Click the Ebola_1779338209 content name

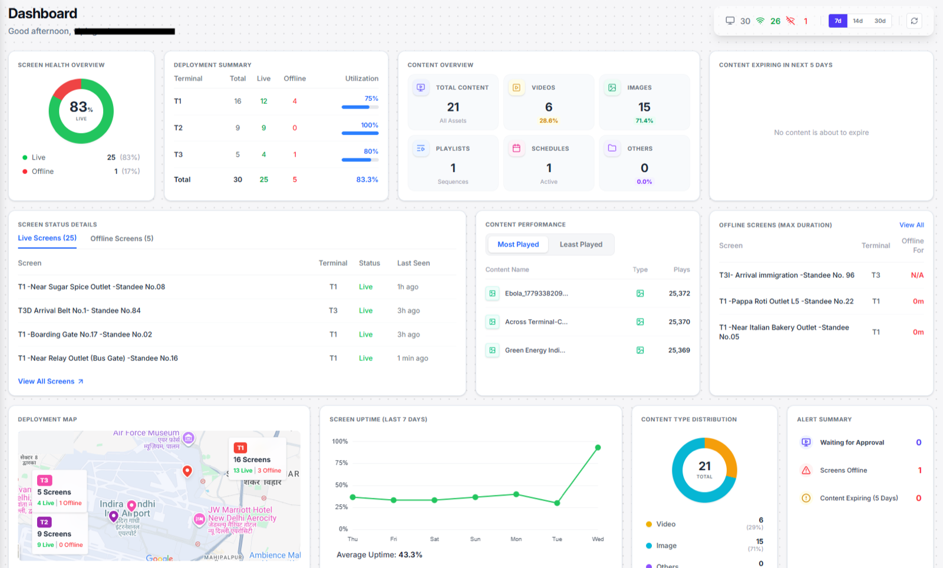[x=536, y=293]
